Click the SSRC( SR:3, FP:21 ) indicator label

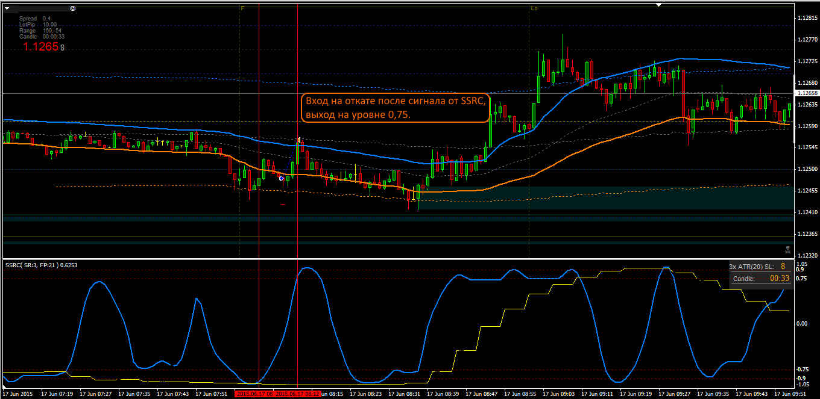pyautogui.click(x=41, y=265)
